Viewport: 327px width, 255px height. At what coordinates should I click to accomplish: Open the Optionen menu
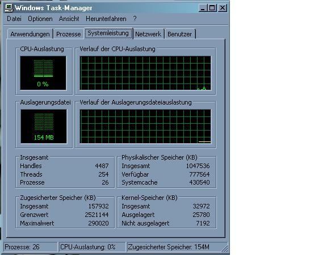40,19
